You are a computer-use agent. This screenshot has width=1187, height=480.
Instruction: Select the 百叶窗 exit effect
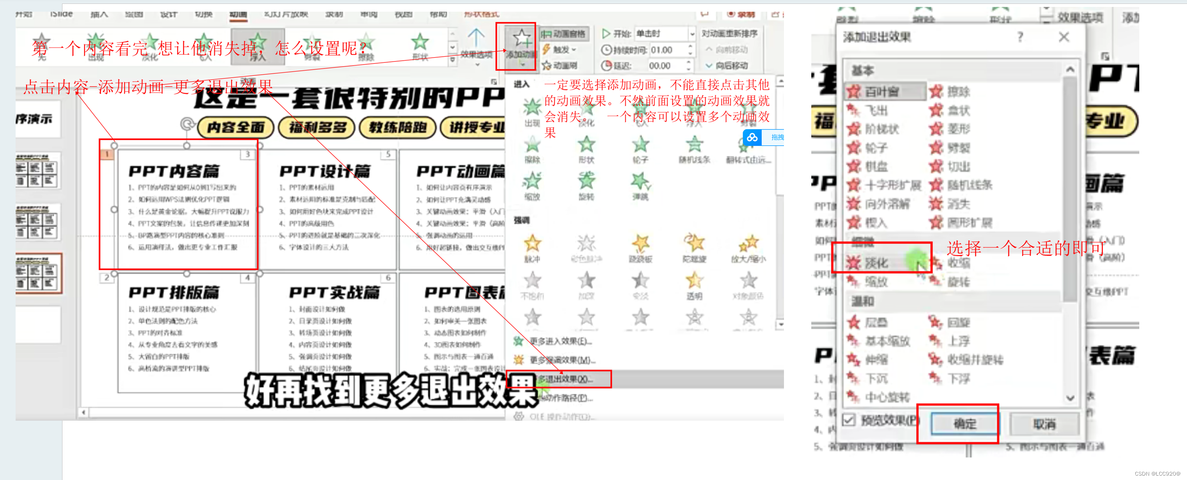point(881,91)
